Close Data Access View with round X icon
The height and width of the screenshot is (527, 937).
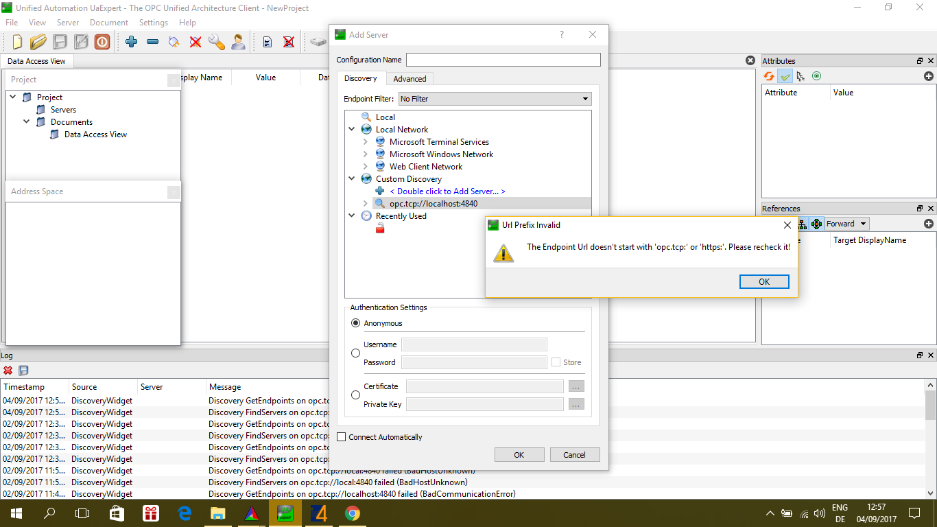750,60
